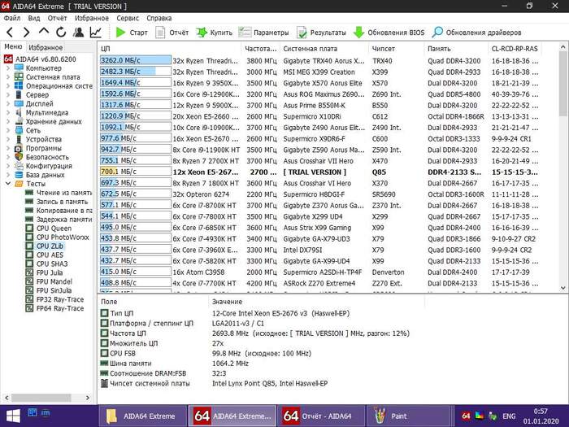Open the user profile icon in toolbar
The image size is (569, 427).
point(78,33)
